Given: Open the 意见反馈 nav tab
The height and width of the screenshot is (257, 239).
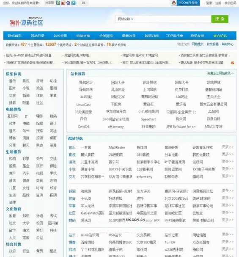Looking at the screenshot, I should (x=197, y=36).
